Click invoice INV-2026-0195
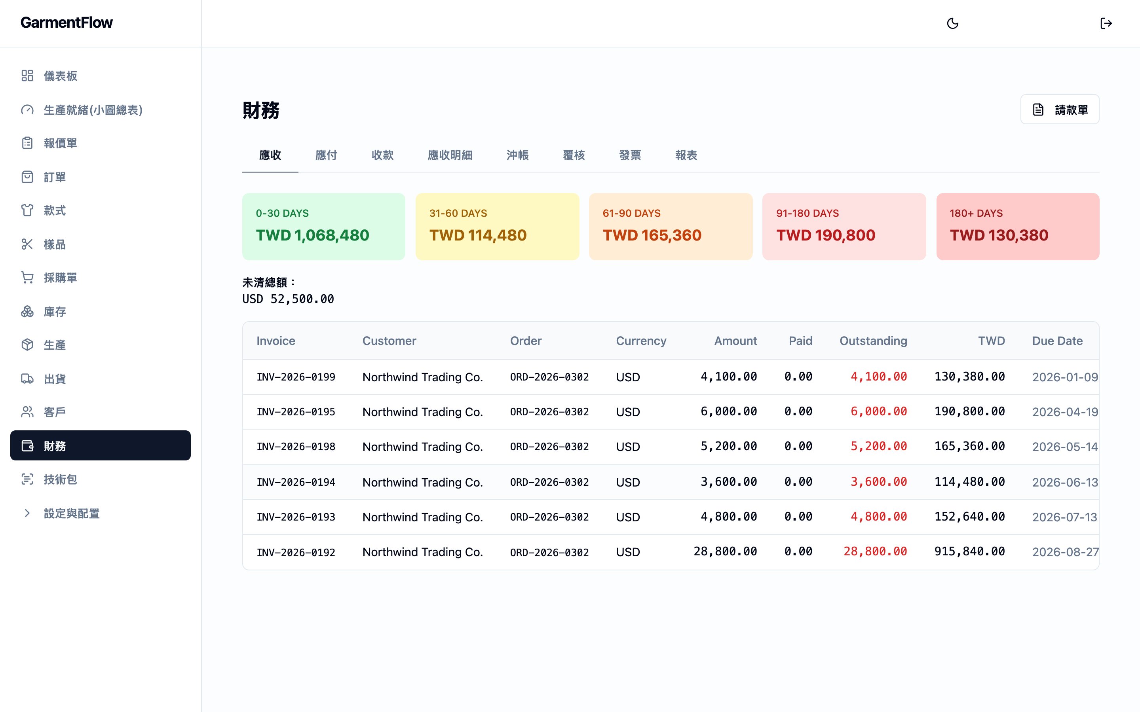The height and width of the screenshot is (712, 1140). pos(296,412)
